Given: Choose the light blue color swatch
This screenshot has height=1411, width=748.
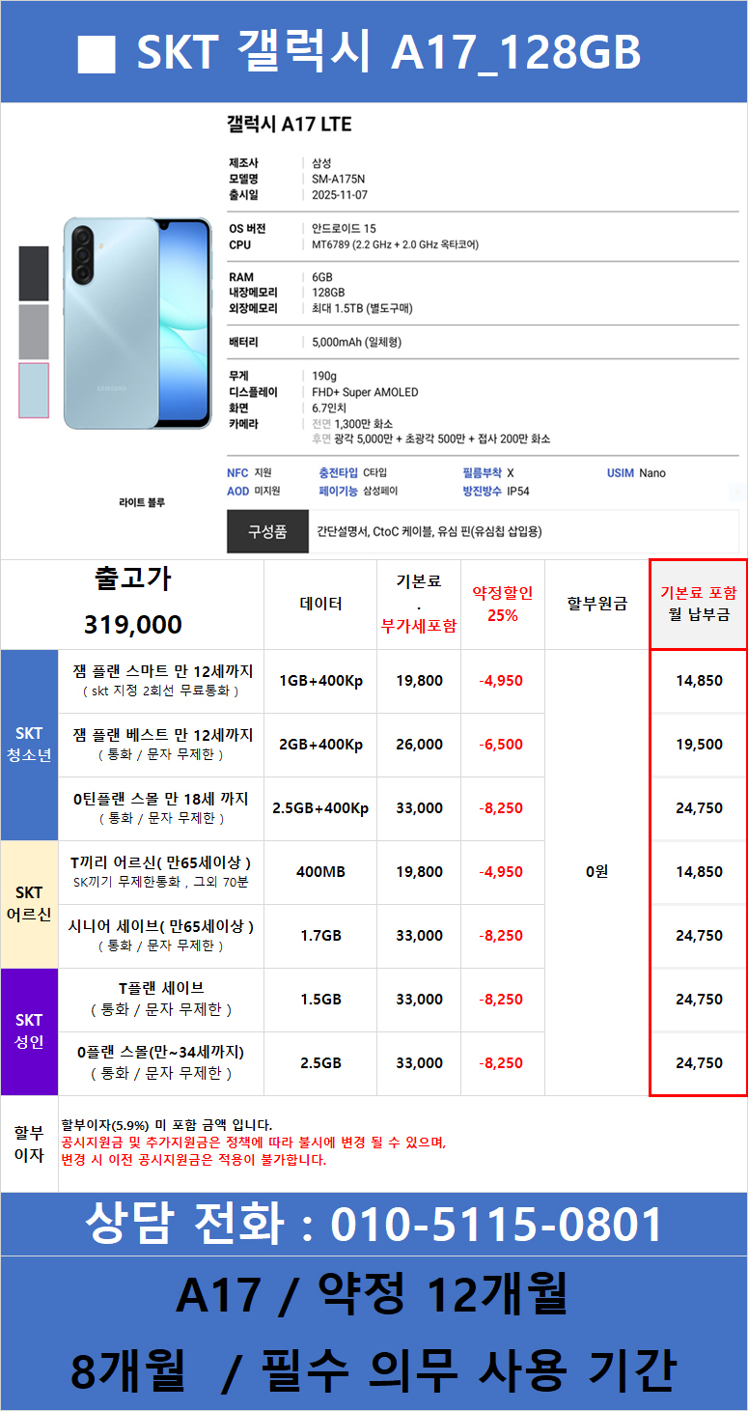Looking at the screenshot, I should pos(34,390).
